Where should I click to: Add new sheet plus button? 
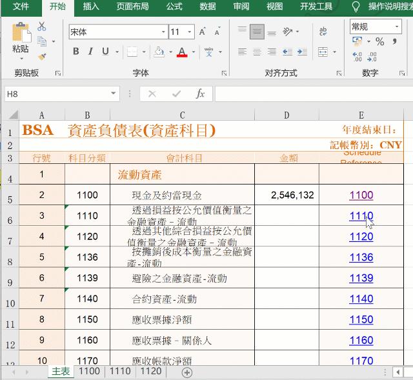(187, 372)
